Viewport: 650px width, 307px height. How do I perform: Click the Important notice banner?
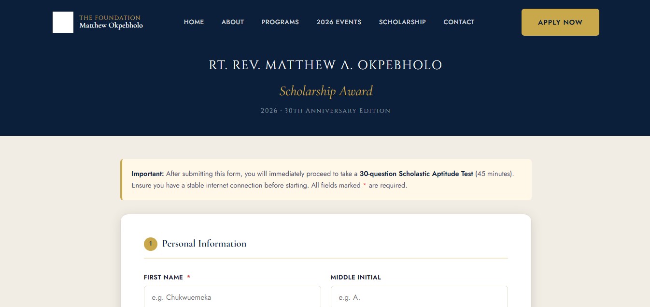tap(326, 179)
